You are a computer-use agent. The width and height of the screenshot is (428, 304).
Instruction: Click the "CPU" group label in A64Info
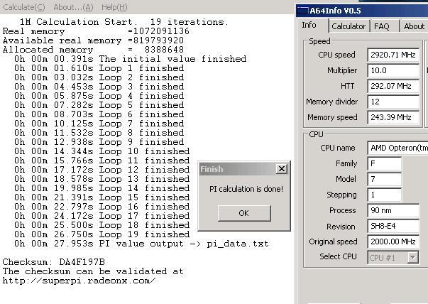pyautogui.click(x=316, y=135)
